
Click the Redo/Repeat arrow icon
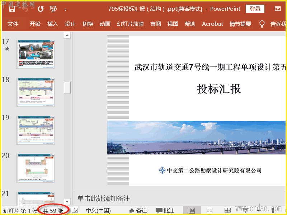[41, 9]
